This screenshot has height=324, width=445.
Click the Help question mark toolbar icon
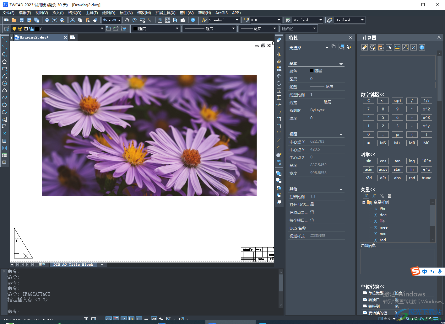pyautogui.click(x=193, y=20)
